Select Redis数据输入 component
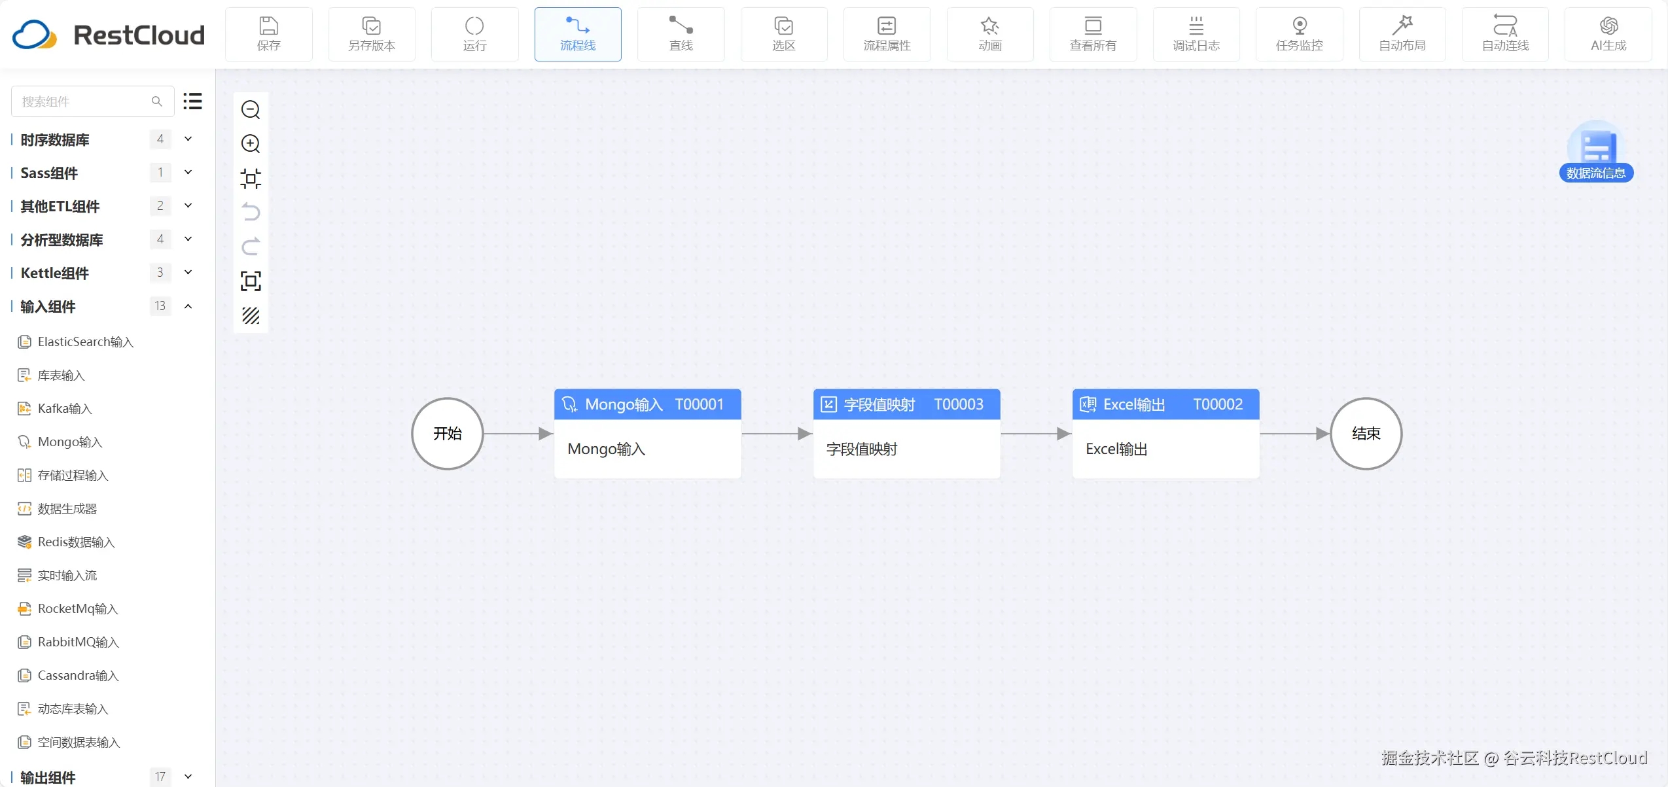Image resolution: width=1668 pixels, height=787 pixels. click(66, 542)
